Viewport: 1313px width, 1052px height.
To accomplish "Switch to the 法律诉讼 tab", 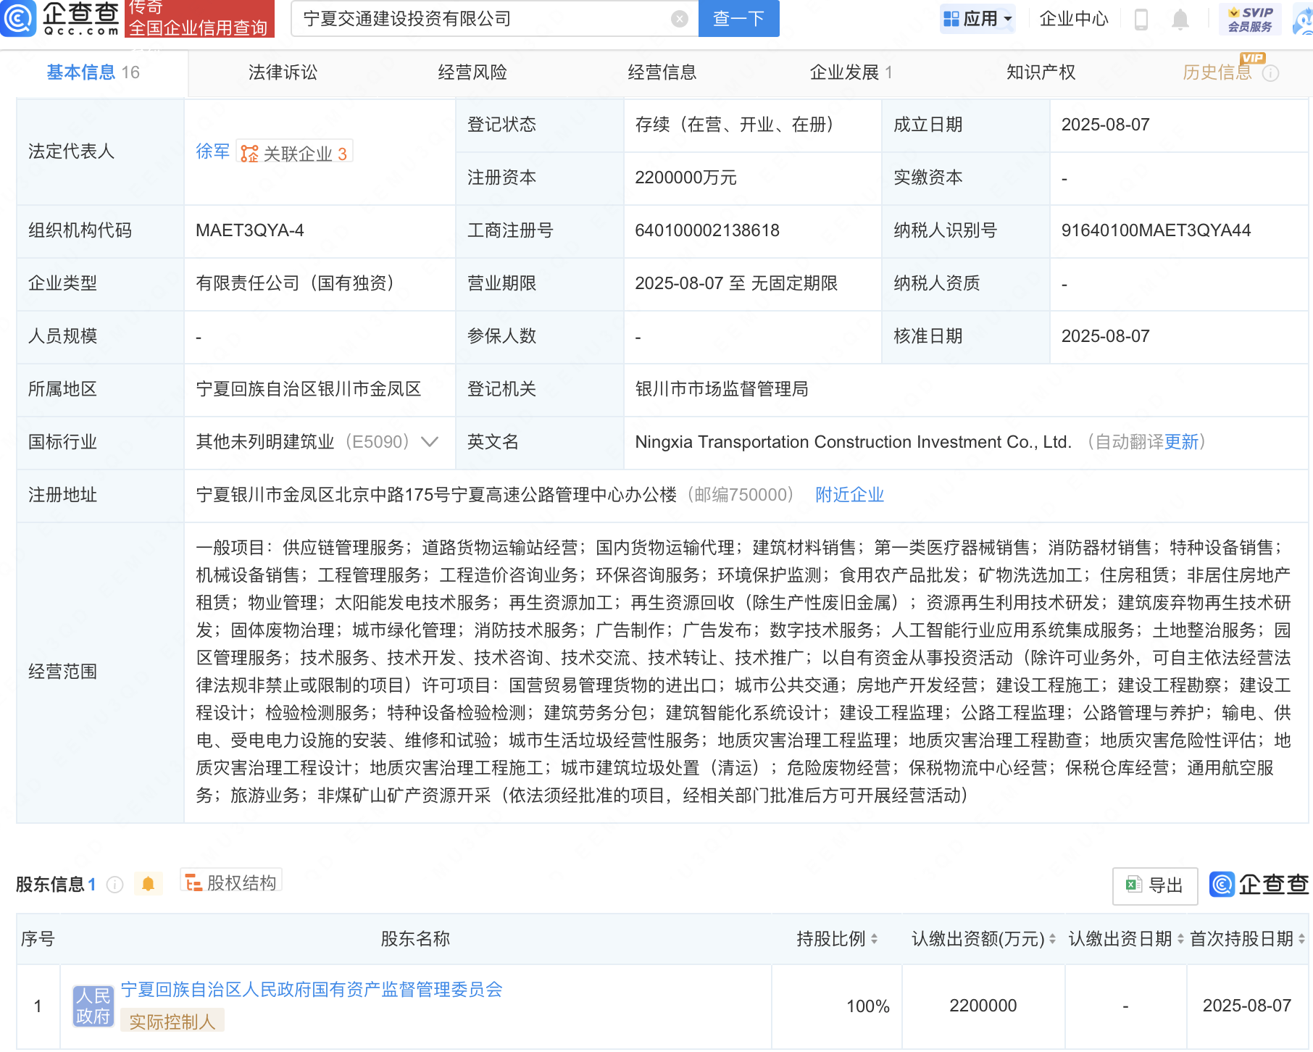I will 283,72.
